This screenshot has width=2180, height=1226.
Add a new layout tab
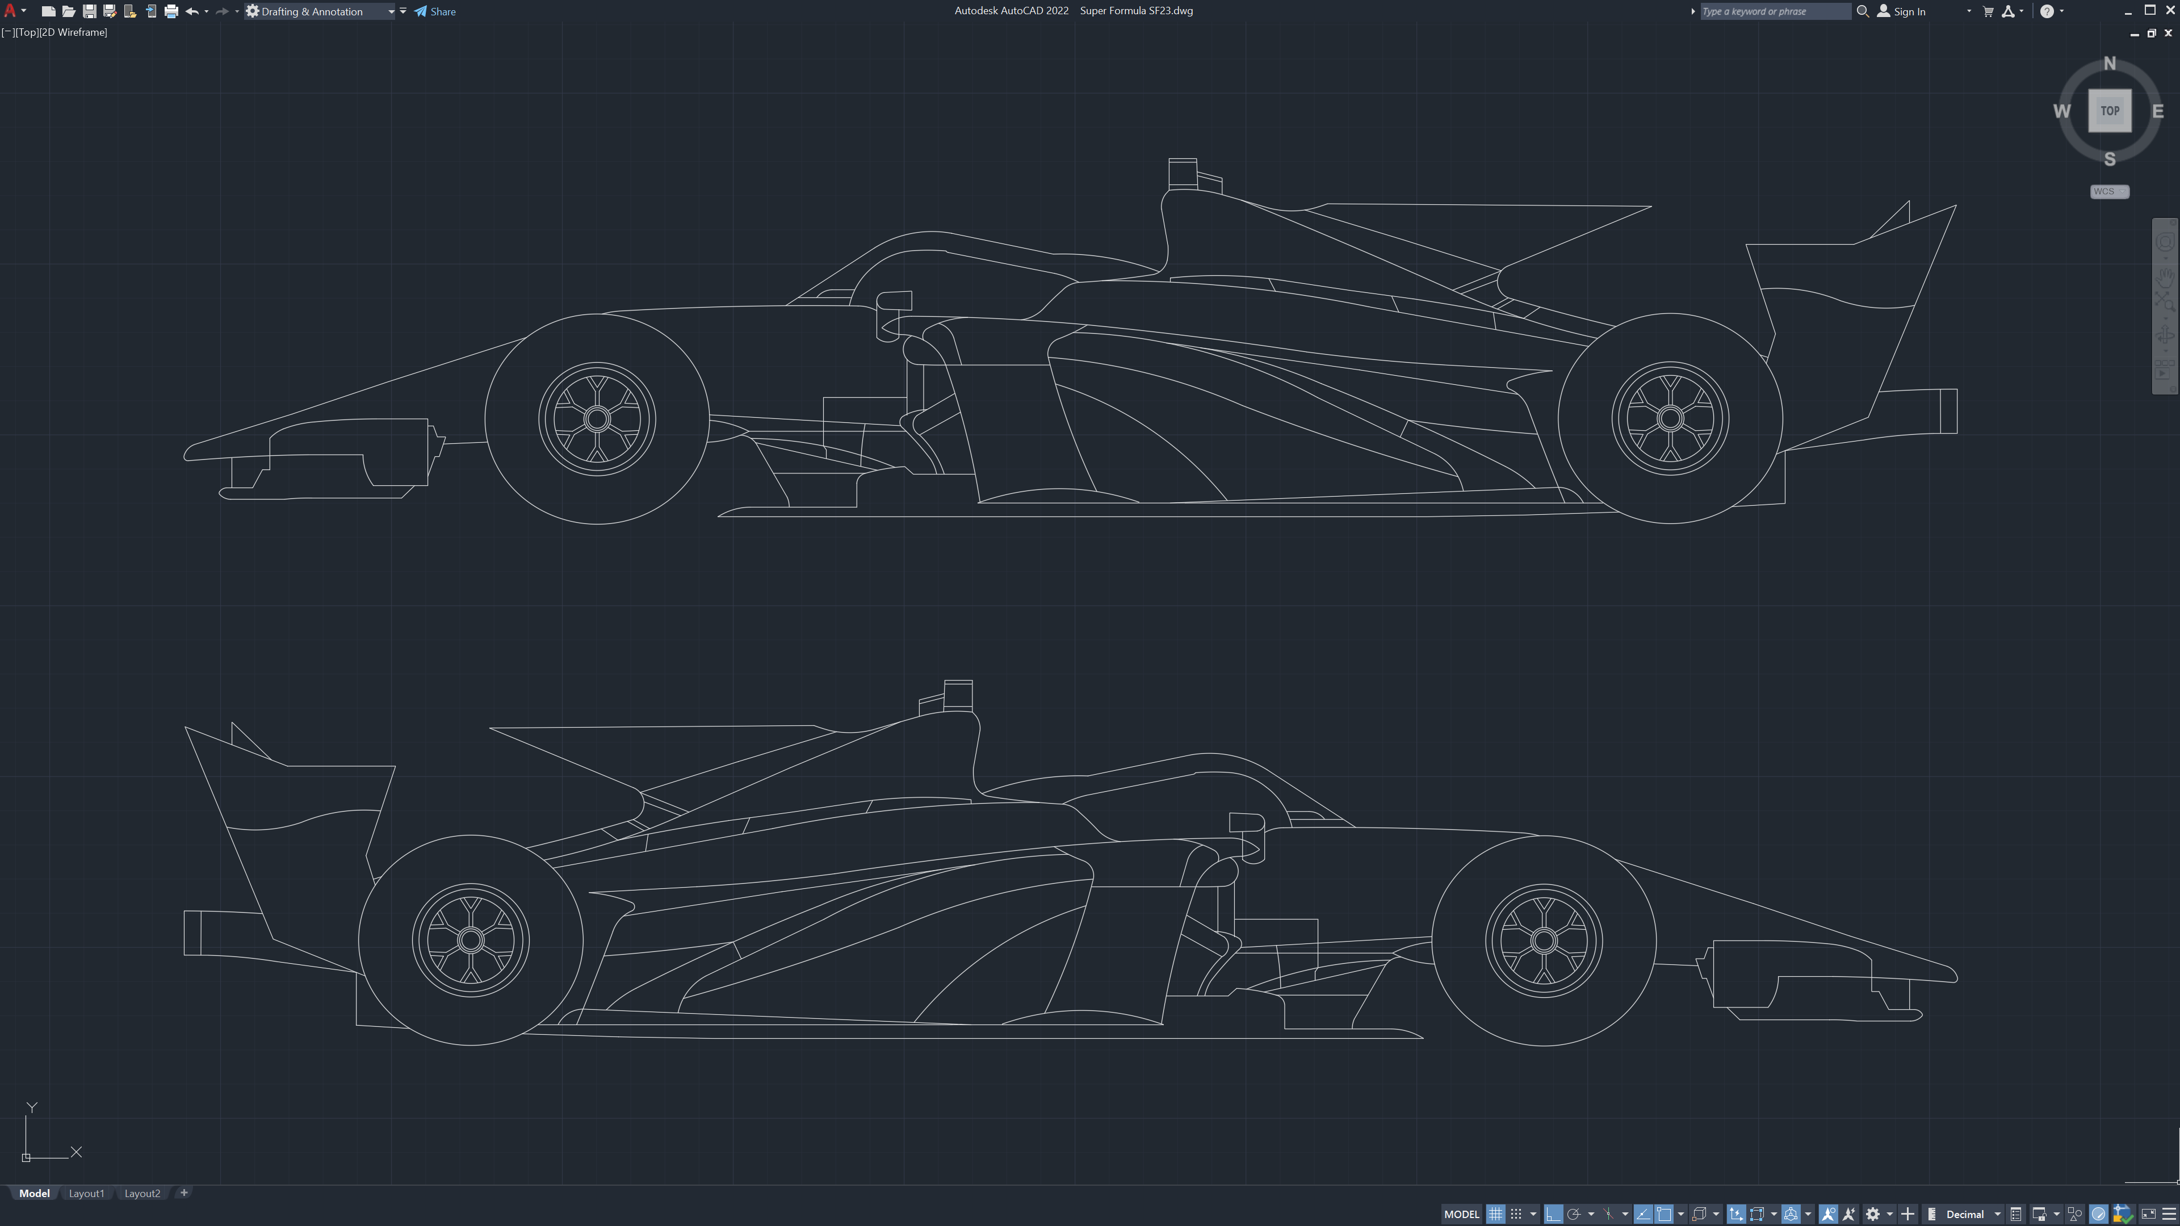point(183,1193)
